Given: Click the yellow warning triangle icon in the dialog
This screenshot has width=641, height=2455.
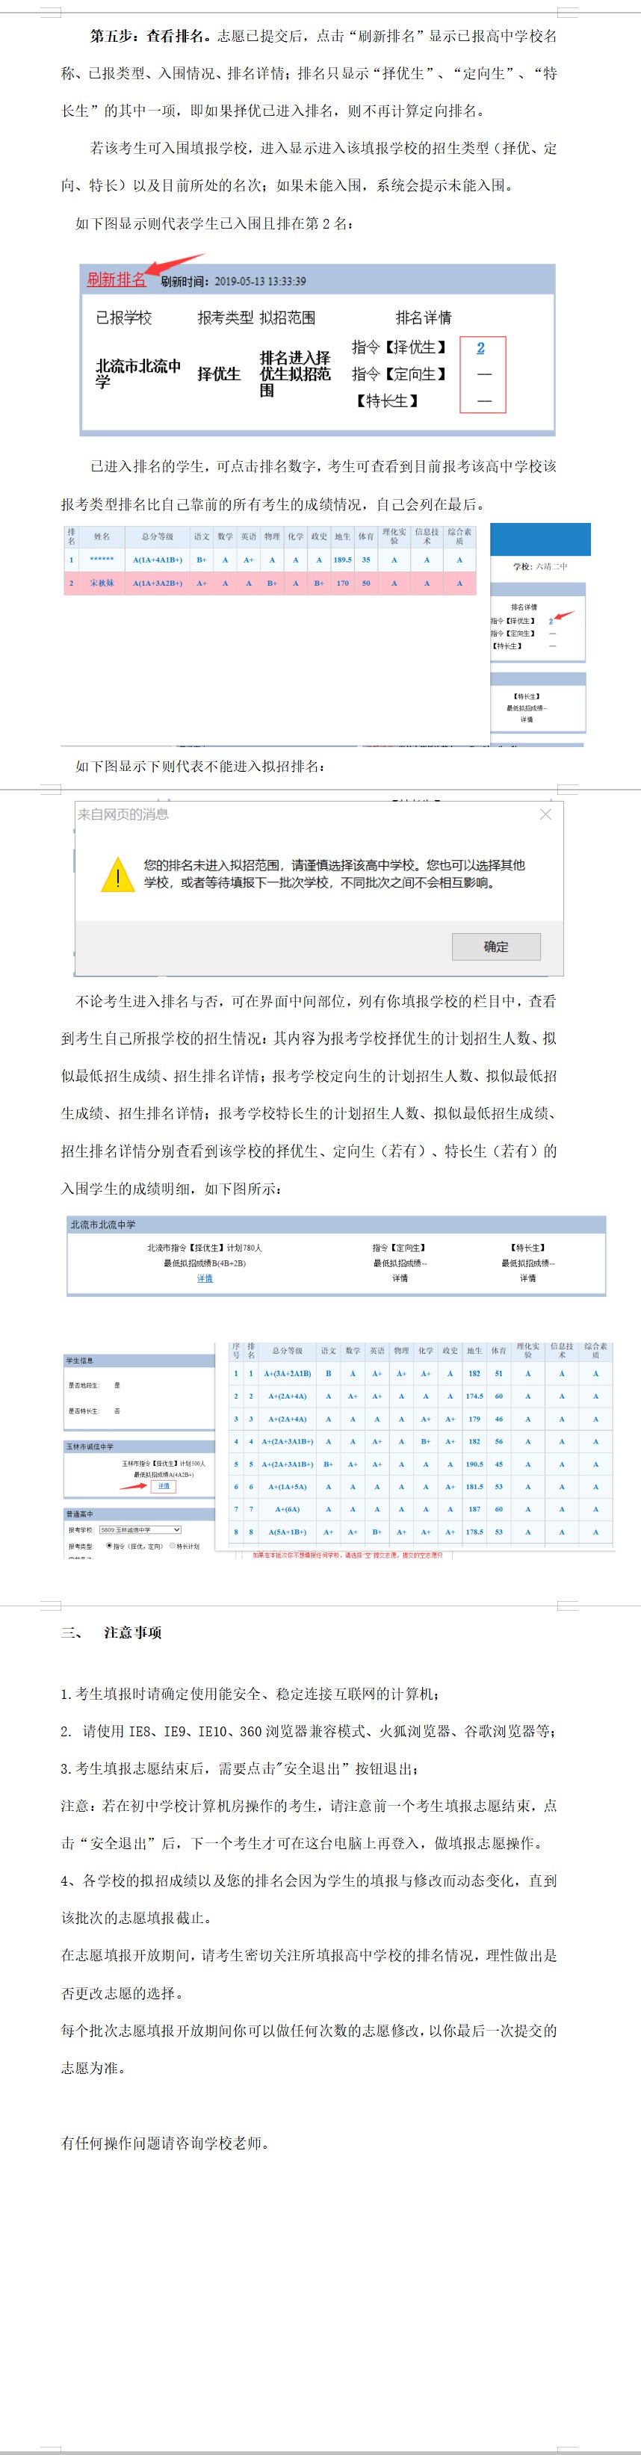Looking at the screenshot, I should 117,875.
